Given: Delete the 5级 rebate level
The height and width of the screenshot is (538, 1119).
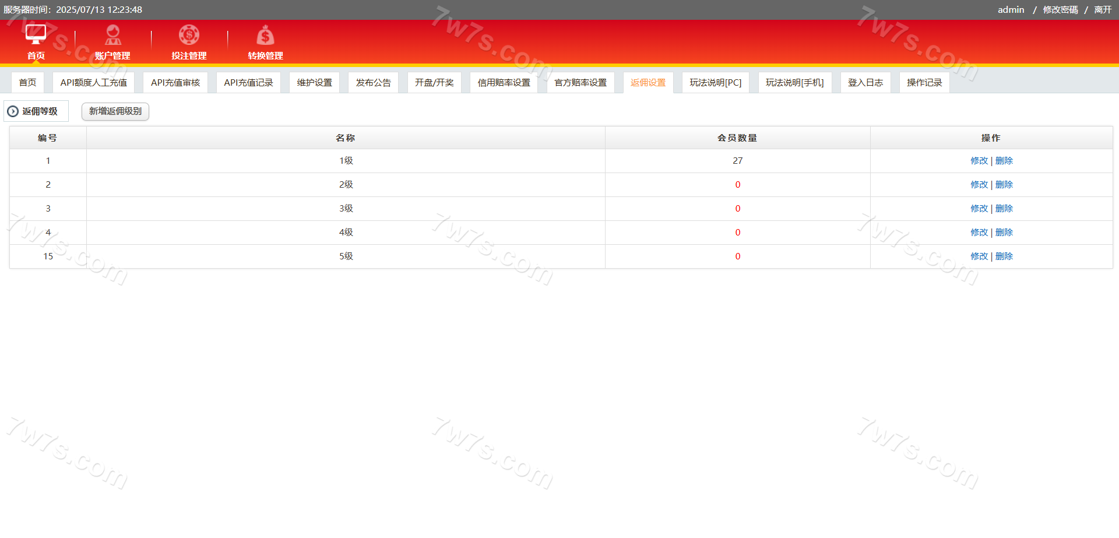Looking at the screenshot, I should [1004, 256].
